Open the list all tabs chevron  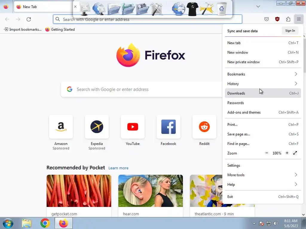point(258,7)
